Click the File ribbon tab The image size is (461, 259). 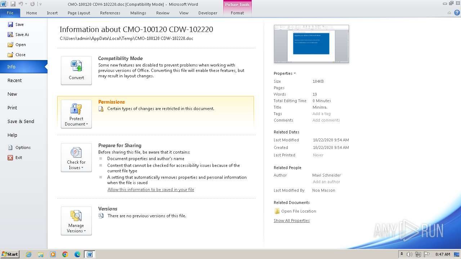(x=10, y=13)
